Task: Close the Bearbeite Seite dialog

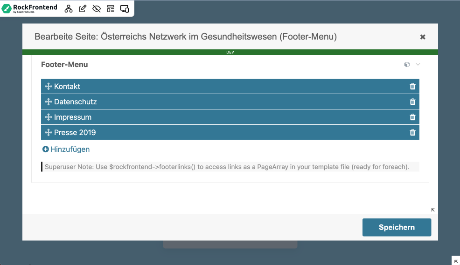Action: click(x=423, y=37)
